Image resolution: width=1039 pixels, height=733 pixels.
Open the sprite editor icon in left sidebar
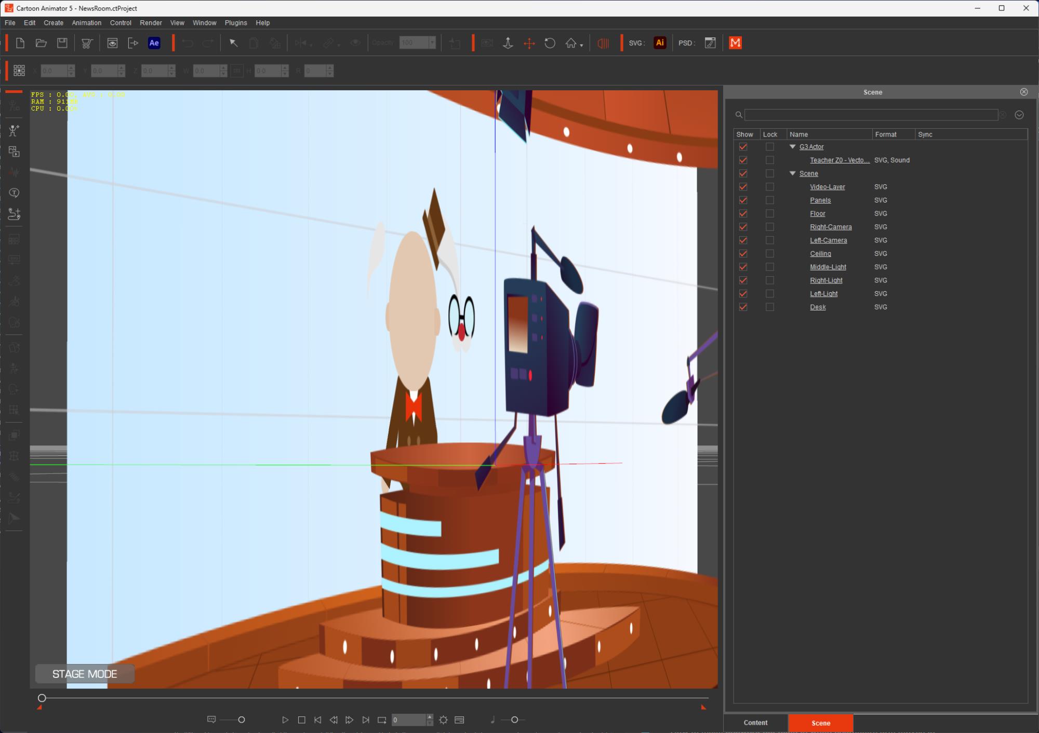tap(14, 152)
